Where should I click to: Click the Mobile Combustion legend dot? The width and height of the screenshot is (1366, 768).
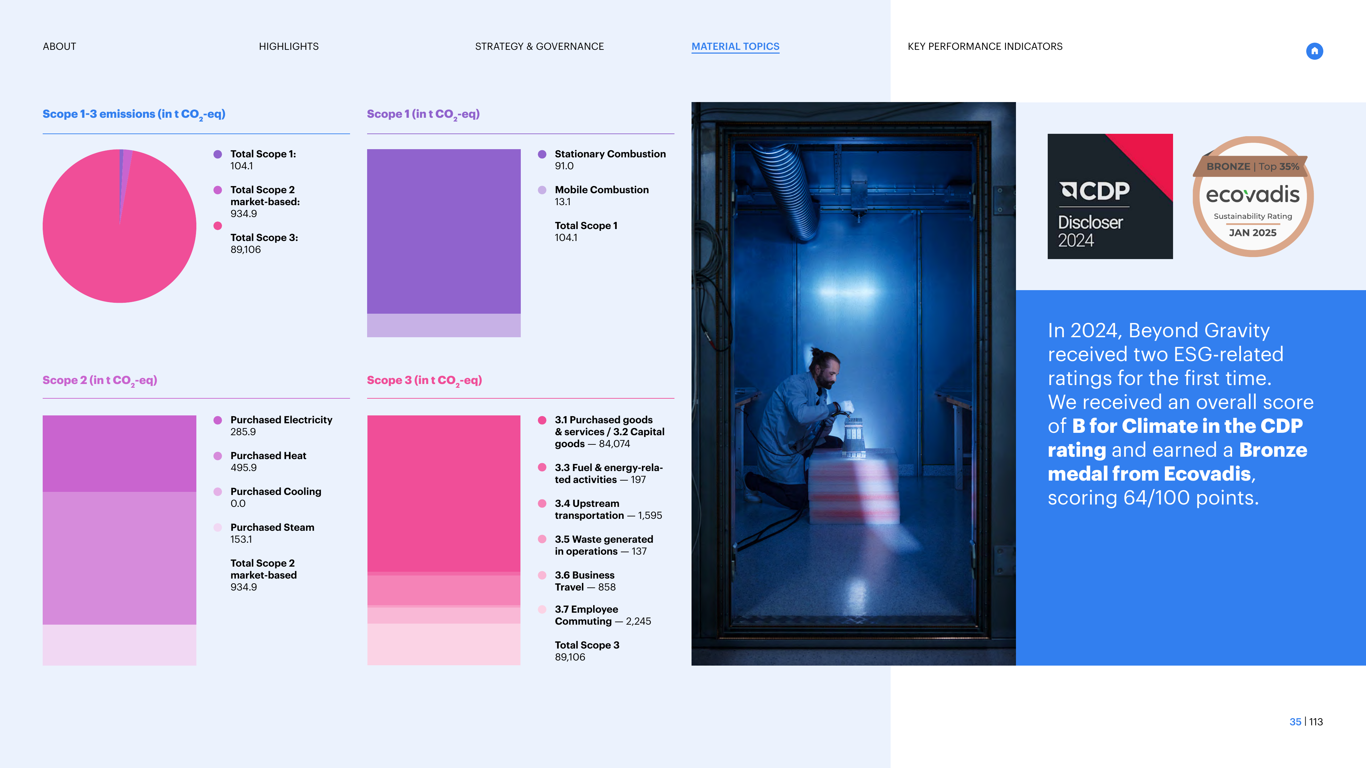point(542,190)
